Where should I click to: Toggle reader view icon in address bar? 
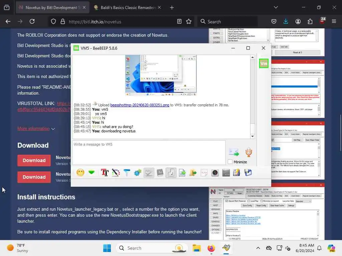(179, 22)
